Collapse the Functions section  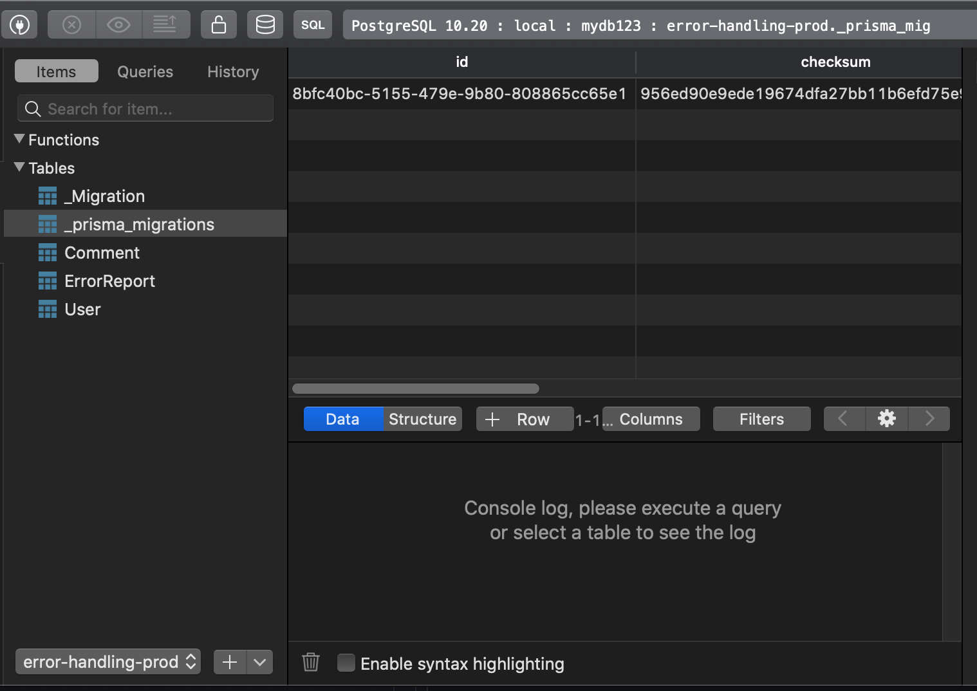(19, 139)
